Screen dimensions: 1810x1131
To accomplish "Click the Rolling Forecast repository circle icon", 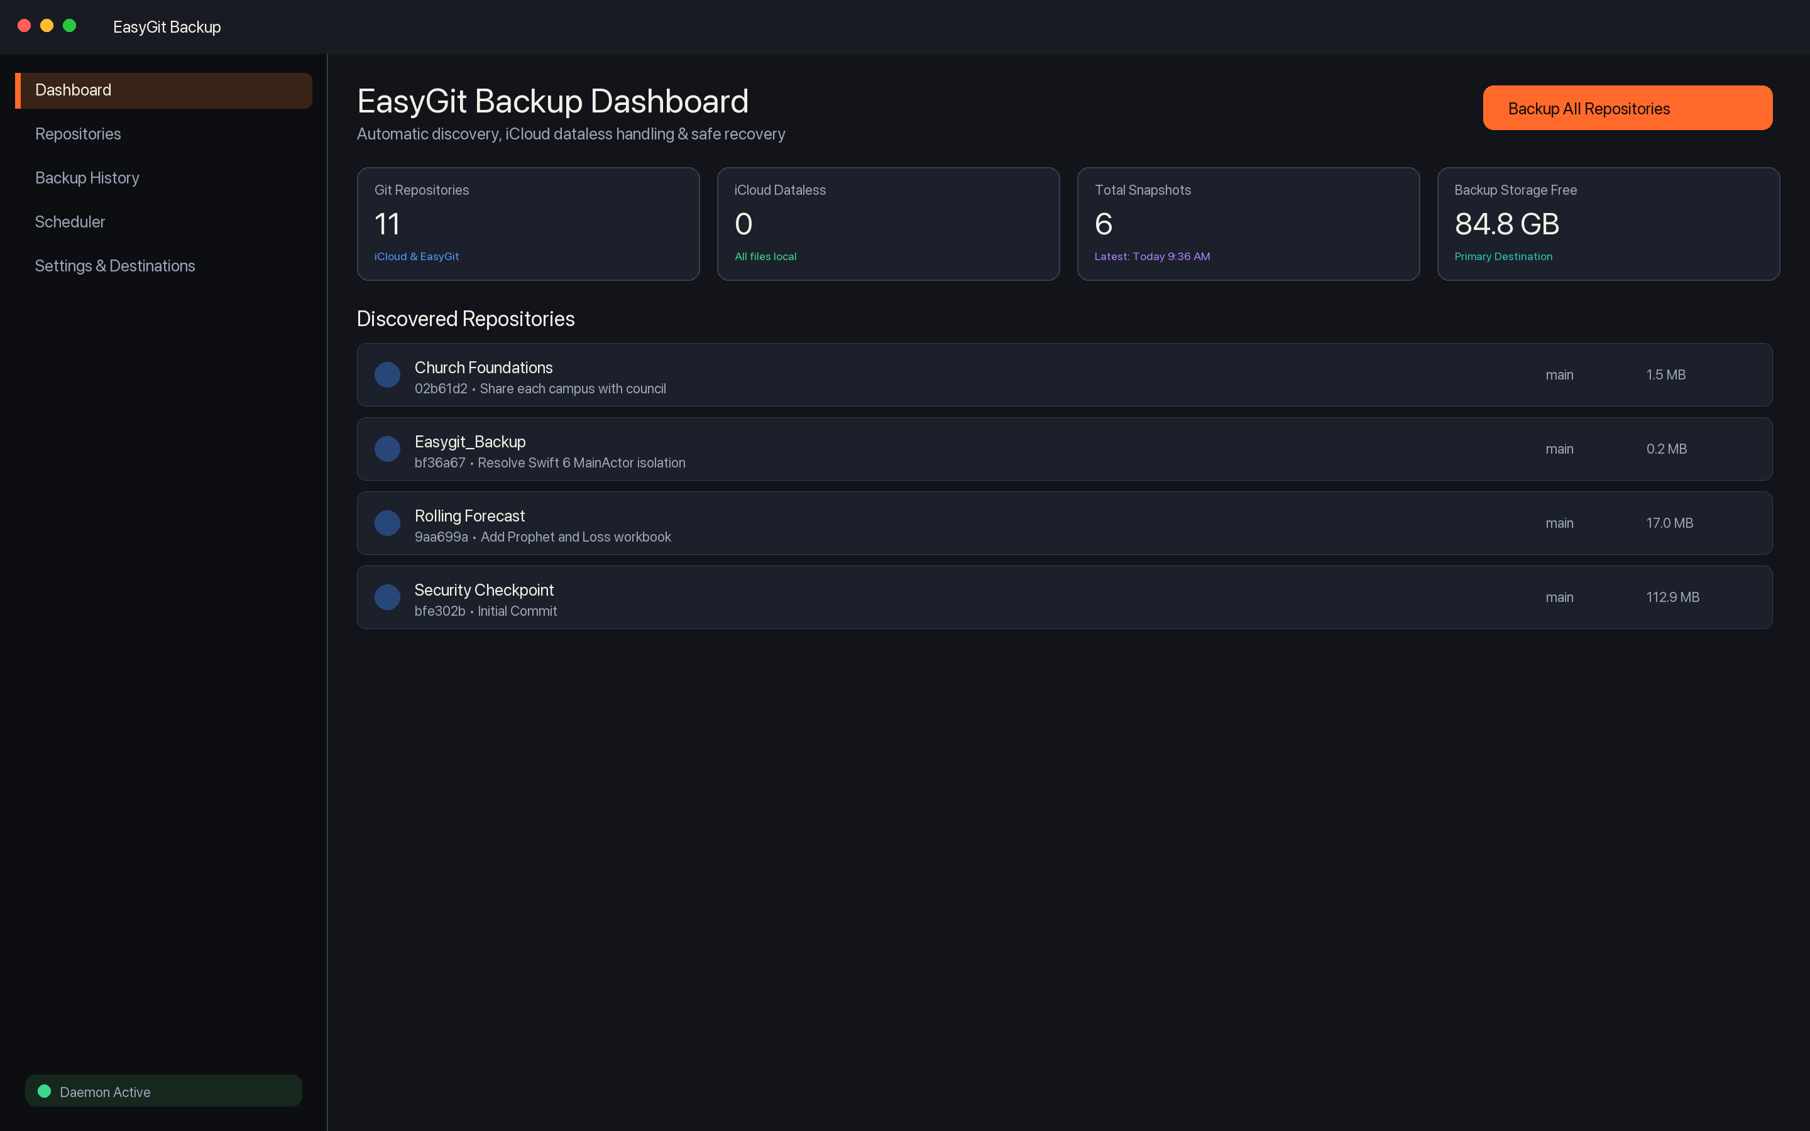I will [x=387, y=523].
